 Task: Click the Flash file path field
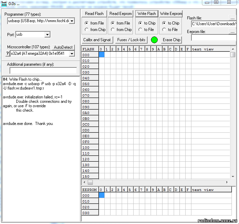pyautogui.click(x=214, y=24)
